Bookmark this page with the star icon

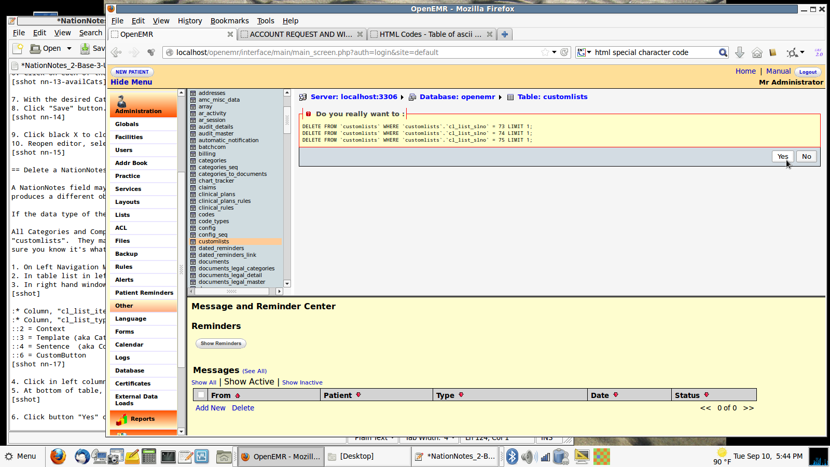[x=545, y=52]
